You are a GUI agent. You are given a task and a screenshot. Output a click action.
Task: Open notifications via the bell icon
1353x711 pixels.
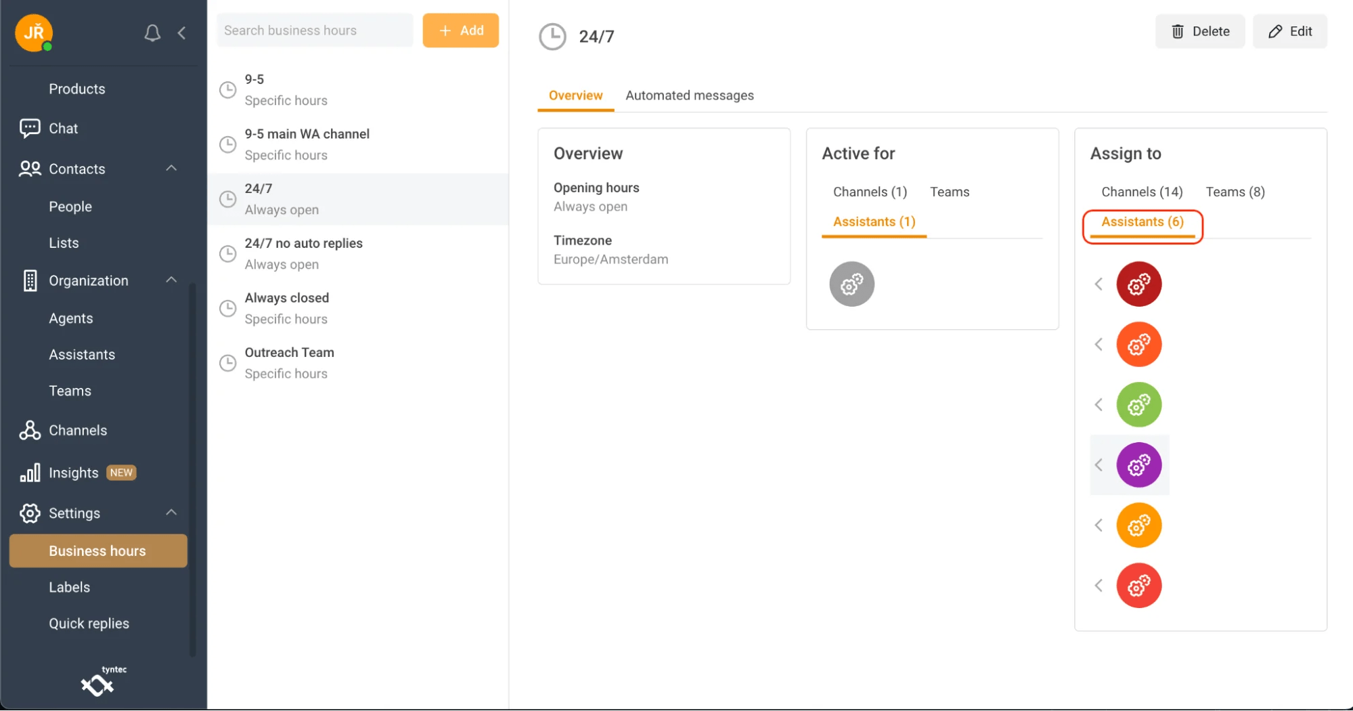tap(152, 33)
